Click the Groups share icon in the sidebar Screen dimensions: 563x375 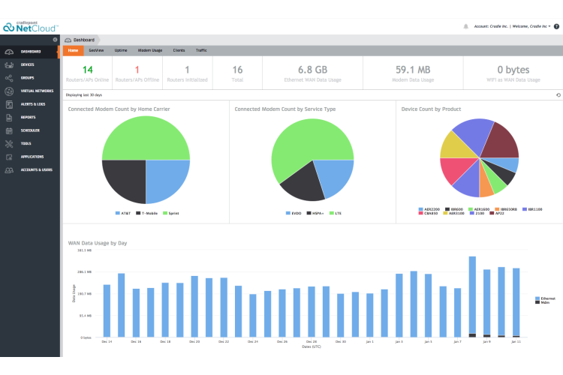9,78
